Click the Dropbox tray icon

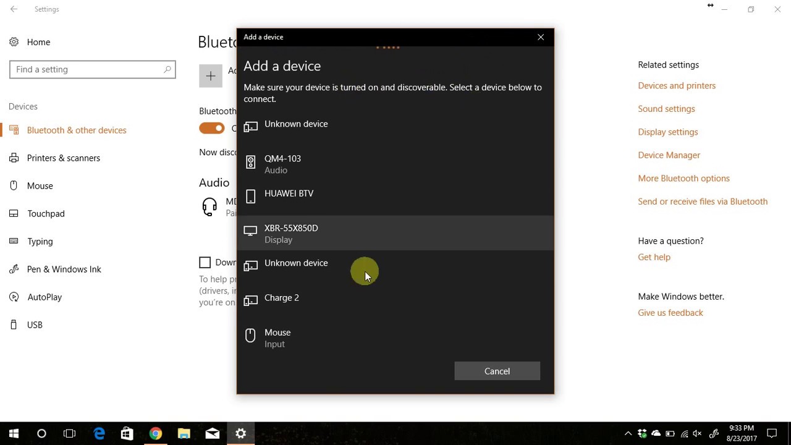click(642, 434)
